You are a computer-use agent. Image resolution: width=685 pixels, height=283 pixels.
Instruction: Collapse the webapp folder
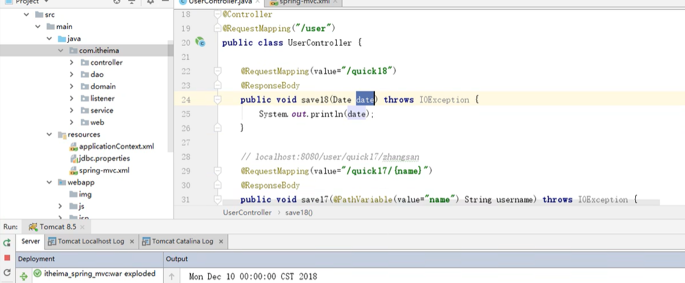click(49, 182)
